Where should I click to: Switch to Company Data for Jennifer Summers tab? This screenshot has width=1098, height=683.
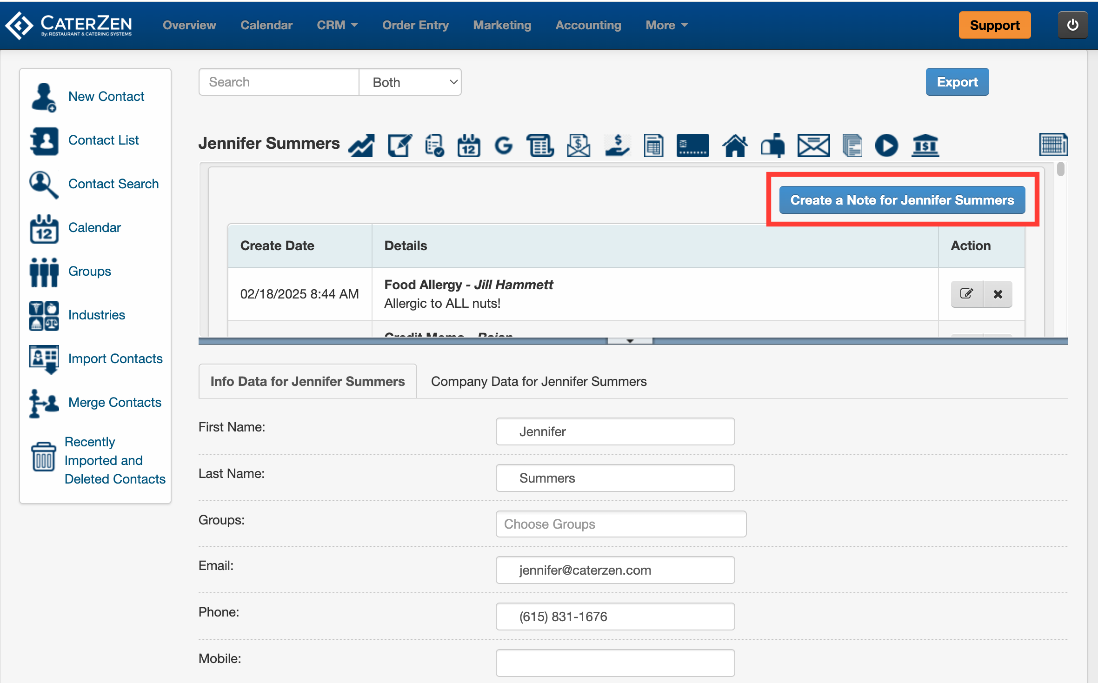539,381
